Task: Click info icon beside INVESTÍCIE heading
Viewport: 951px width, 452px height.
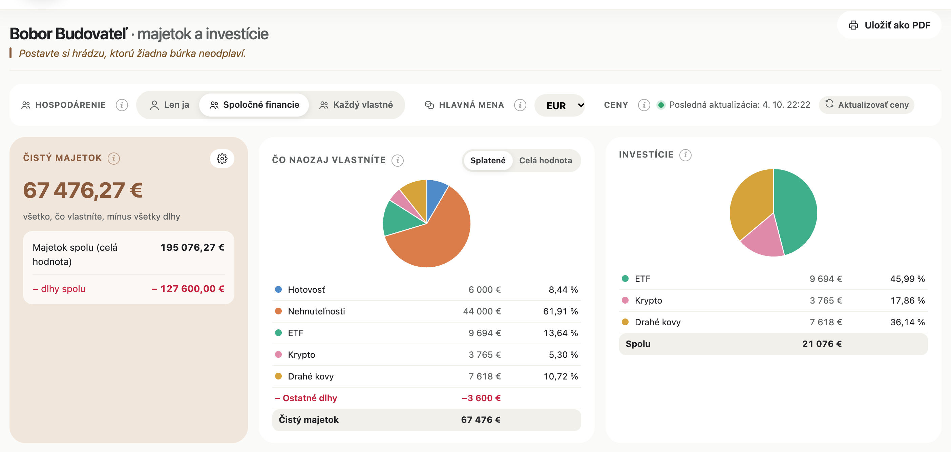Action: pyautogui.click(x=685, y=155)
